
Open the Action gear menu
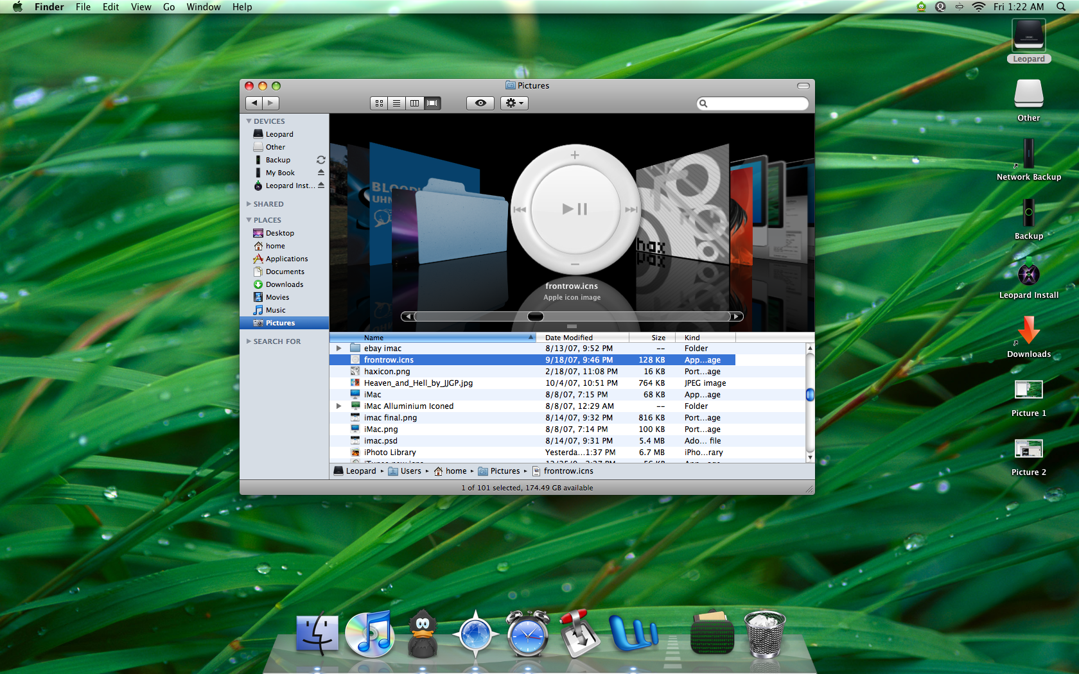point(514,103)
